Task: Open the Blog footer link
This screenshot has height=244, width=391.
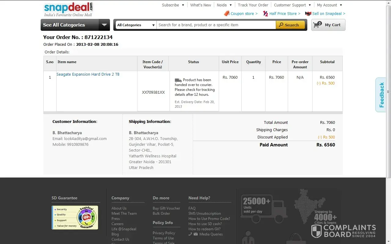Action: [x=115, y=234]
